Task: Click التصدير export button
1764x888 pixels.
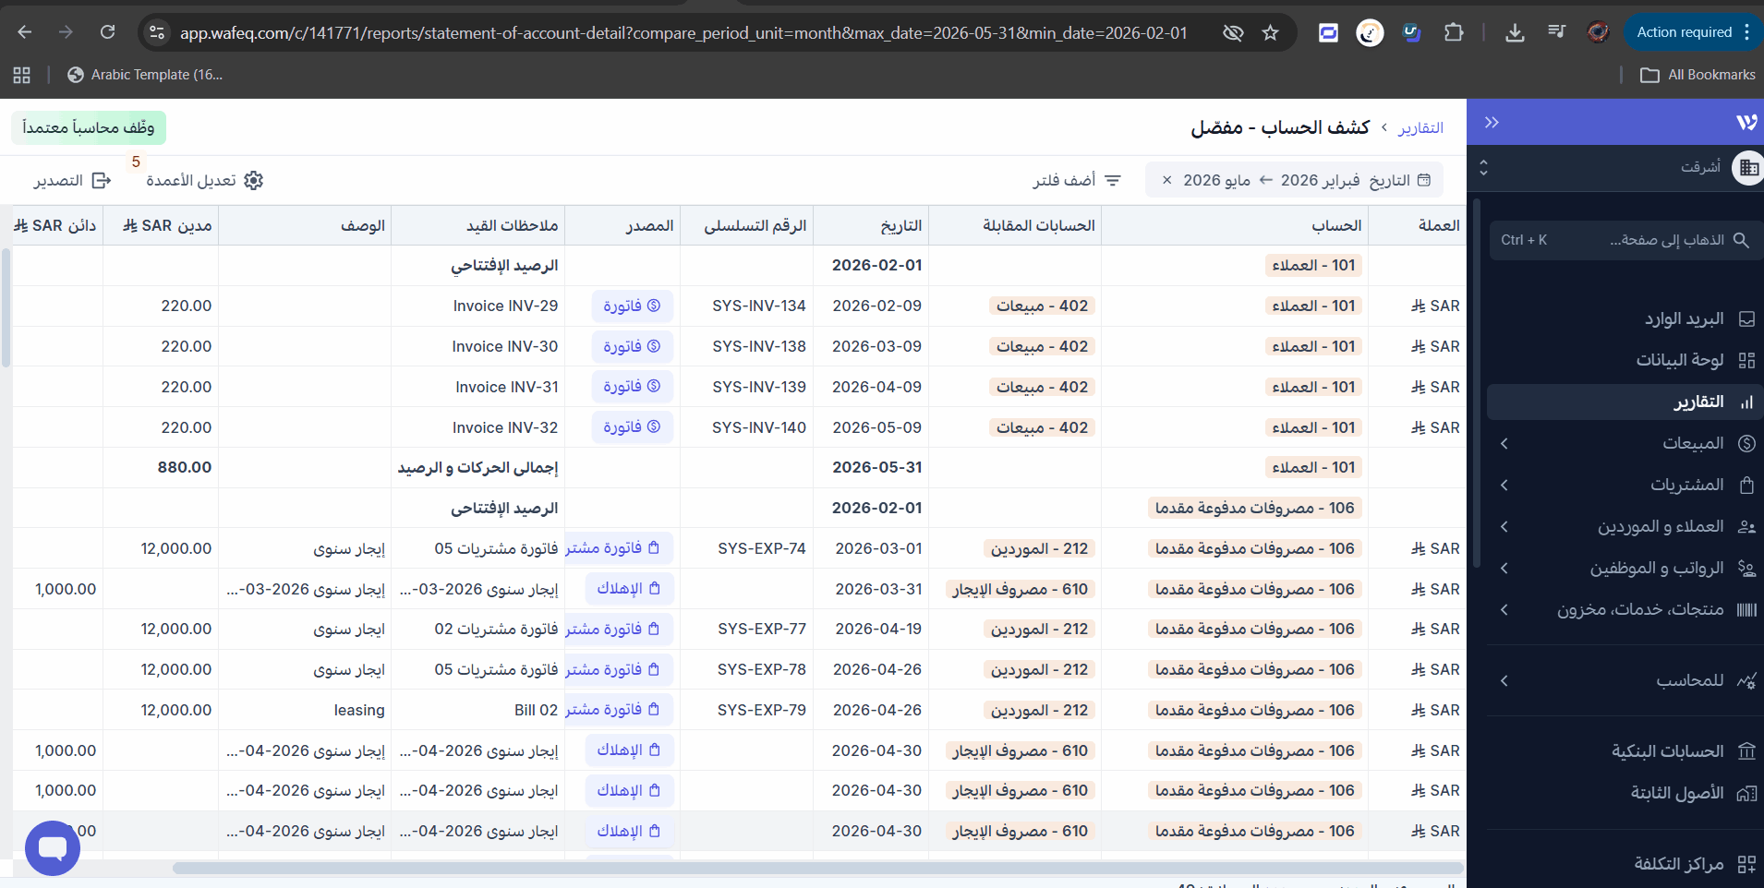Action: tap(72, 181)
